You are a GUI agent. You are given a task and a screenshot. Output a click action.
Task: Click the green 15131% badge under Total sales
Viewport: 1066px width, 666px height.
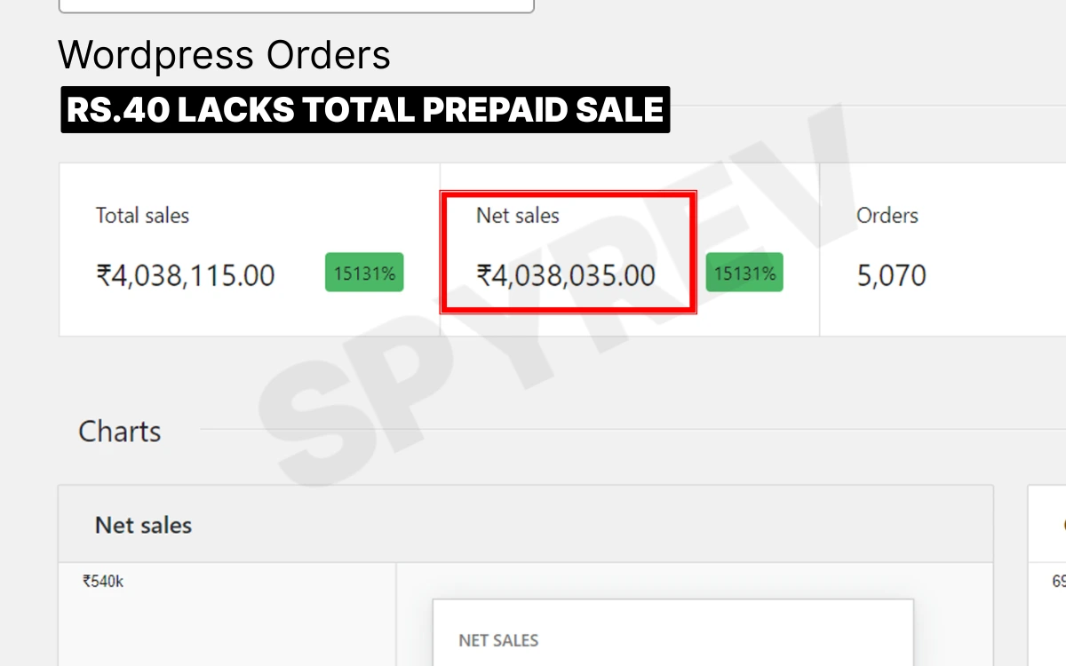pyautogui.click(x=364, y=273)
